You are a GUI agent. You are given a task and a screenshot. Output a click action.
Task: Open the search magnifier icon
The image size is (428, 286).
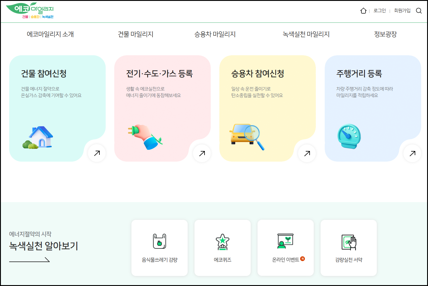pos(419,11)
